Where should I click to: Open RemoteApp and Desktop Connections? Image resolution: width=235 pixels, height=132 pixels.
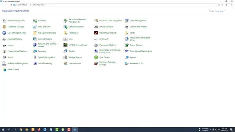(x=107, y=51)
